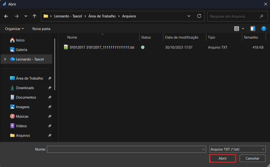
Task: Go forward with the right arrow
Action: coord(17,16)
